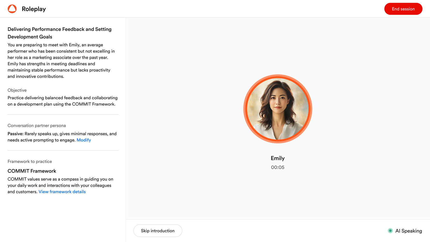End the roleplay session
This screenshot has height=242, width=430.
pos(403,9)
